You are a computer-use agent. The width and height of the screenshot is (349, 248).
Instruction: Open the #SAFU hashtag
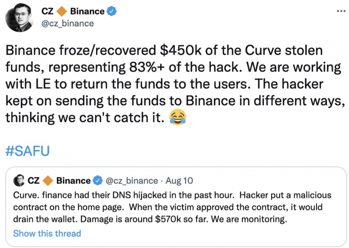click(x=27, y=151)
